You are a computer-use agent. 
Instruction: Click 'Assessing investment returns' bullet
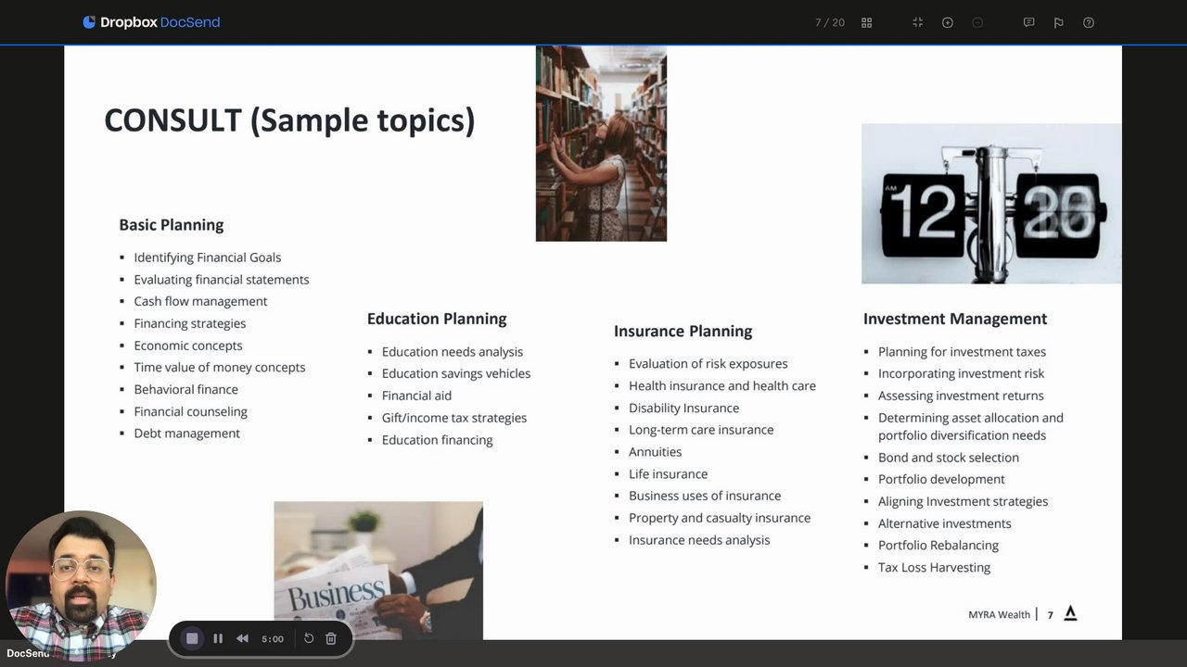coord(961,396)
